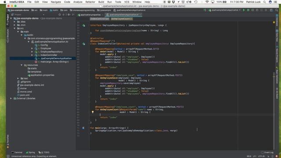Open the Build menu

coord(101,2)
